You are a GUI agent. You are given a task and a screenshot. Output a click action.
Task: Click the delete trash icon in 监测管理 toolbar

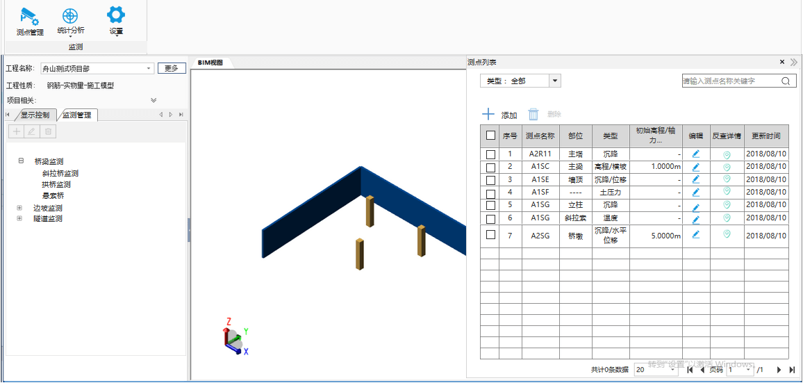[48, 131]
